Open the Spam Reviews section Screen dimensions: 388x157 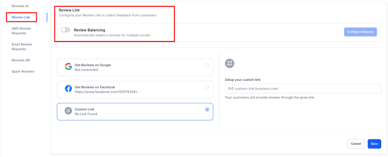(23, 71)
